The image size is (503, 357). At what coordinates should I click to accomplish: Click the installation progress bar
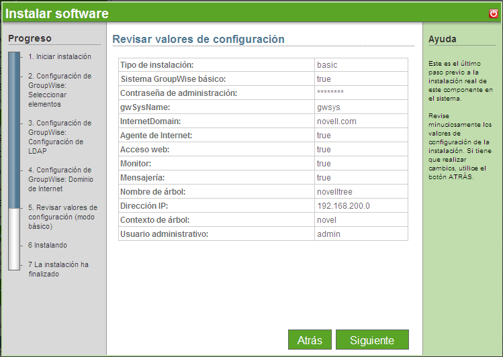coord(14,161)
